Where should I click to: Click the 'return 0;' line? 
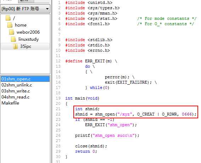[x=86, y=151]
